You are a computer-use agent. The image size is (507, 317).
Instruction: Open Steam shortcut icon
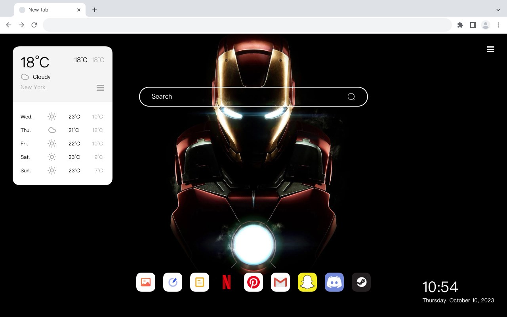pyautogui.click(x=361, y=282)
